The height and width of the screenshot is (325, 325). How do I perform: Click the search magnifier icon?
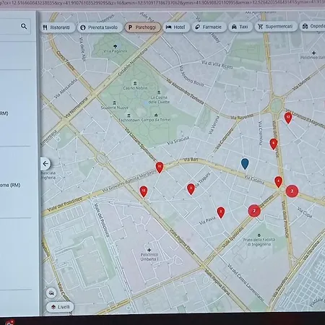[24, 26]
